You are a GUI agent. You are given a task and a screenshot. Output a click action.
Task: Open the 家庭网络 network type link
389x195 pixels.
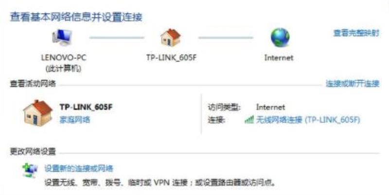[x=75, y=120]
